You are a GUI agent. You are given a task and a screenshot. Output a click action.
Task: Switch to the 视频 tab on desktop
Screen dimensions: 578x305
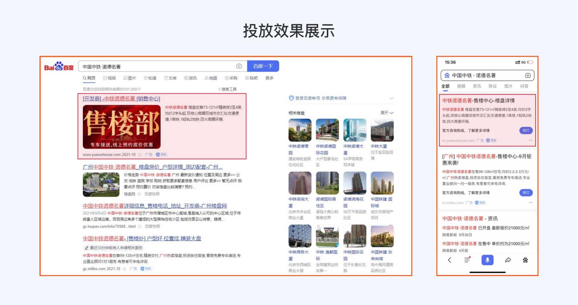109,78
